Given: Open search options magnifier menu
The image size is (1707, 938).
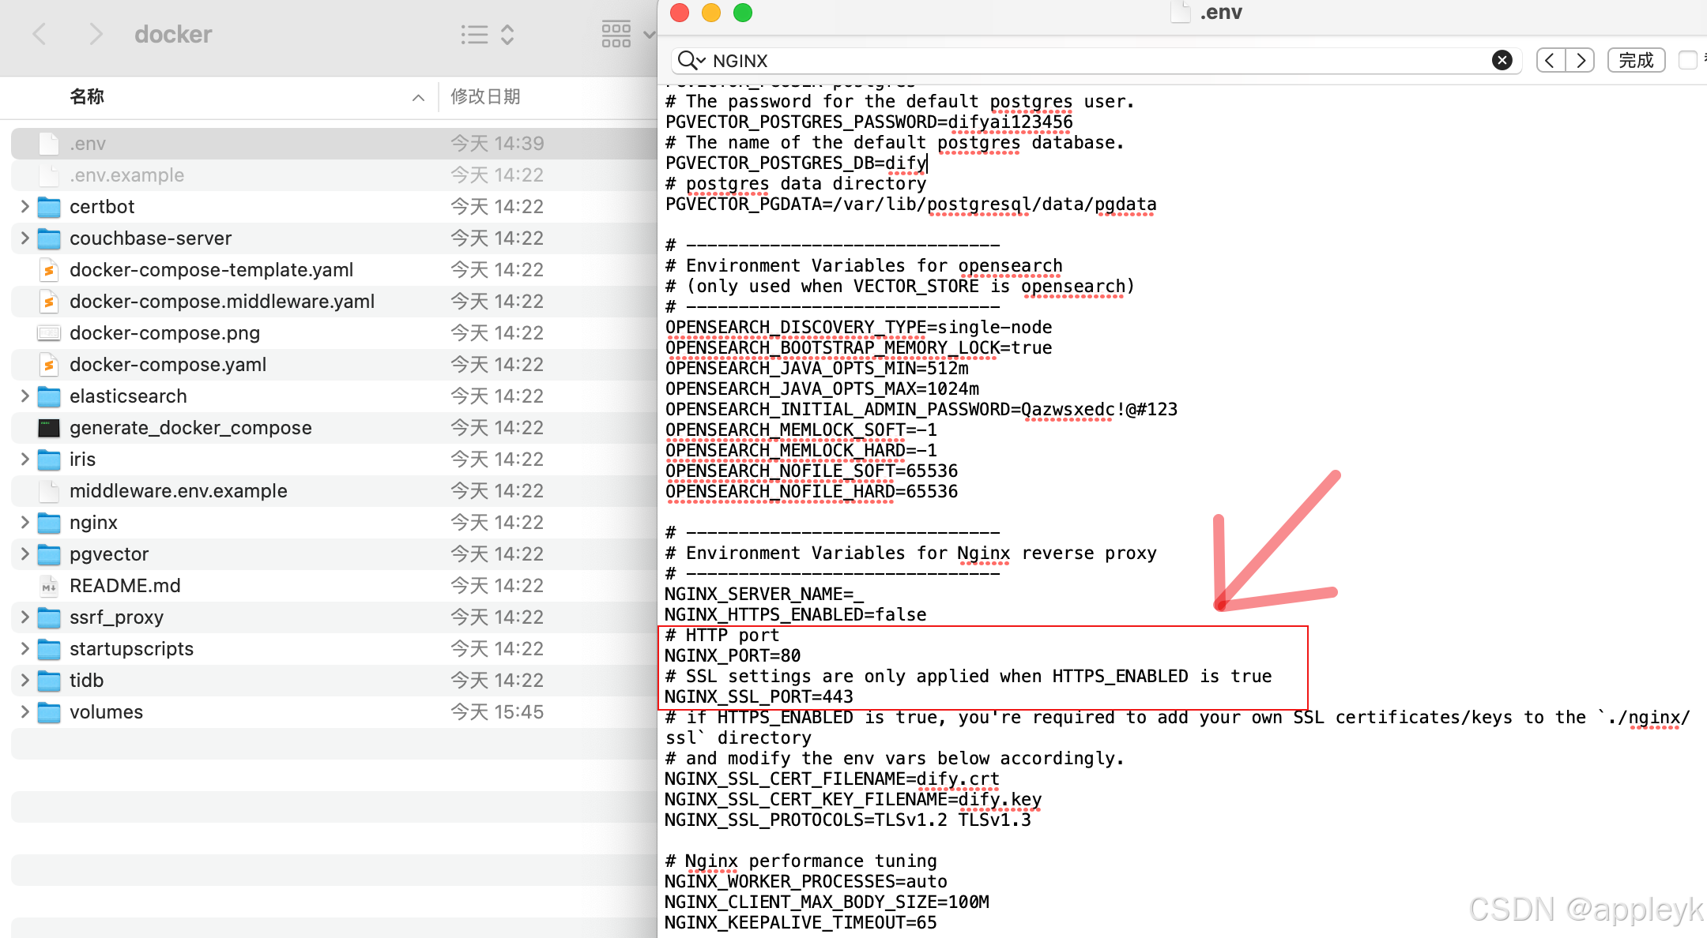Looking at the screenshot, I should tap(690, 60).
